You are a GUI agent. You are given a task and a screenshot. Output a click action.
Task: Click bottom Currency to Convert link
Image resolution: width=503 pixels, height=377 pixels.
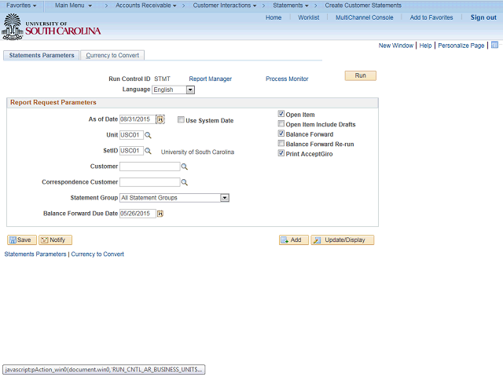point(97,254)
